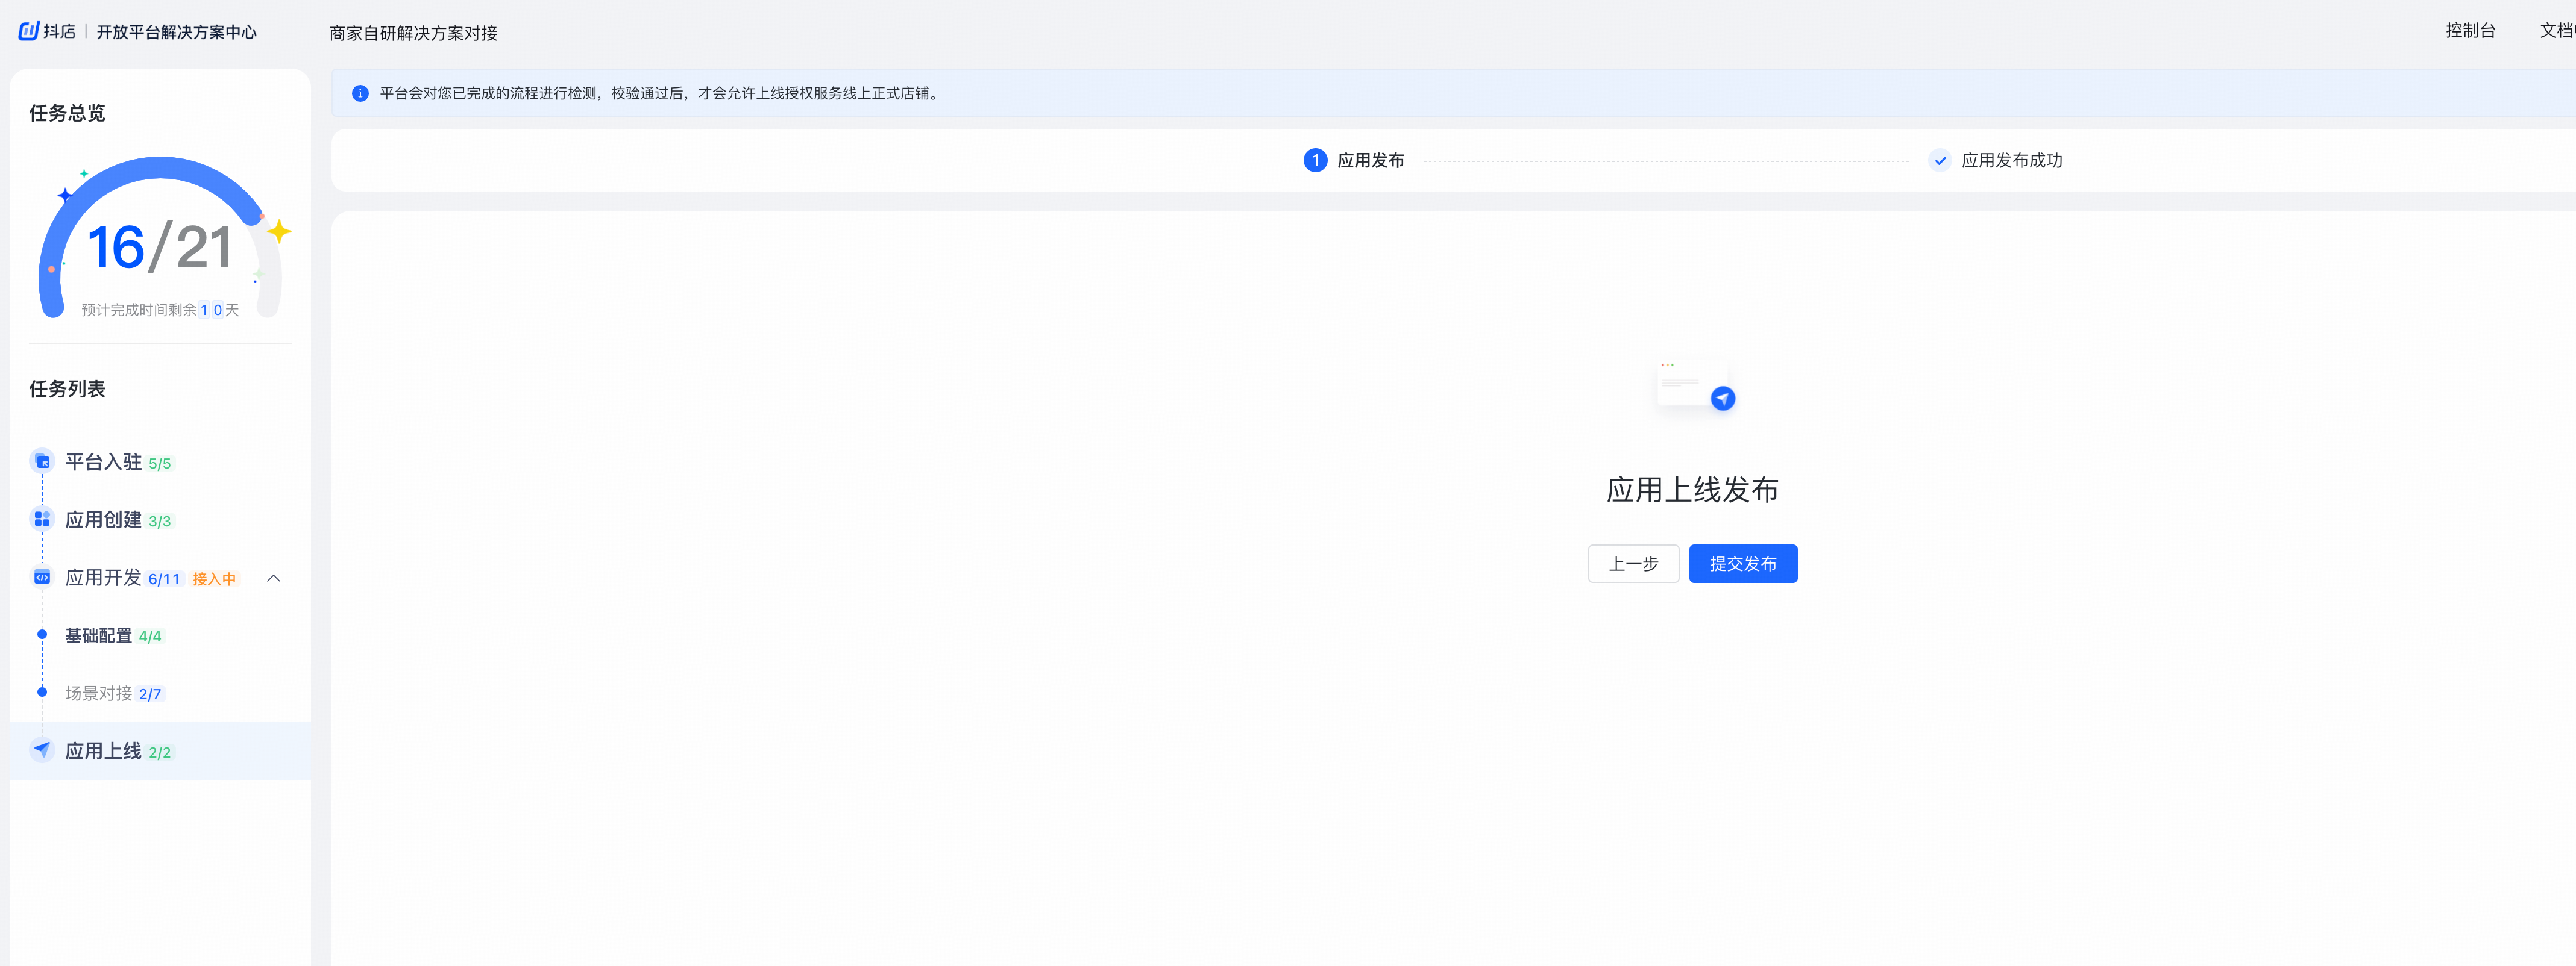2576x966 pixels.
Task: Click the checkmark icon beside 应用发布成功
Action: pyautogui.click(x=1939, y=160)
